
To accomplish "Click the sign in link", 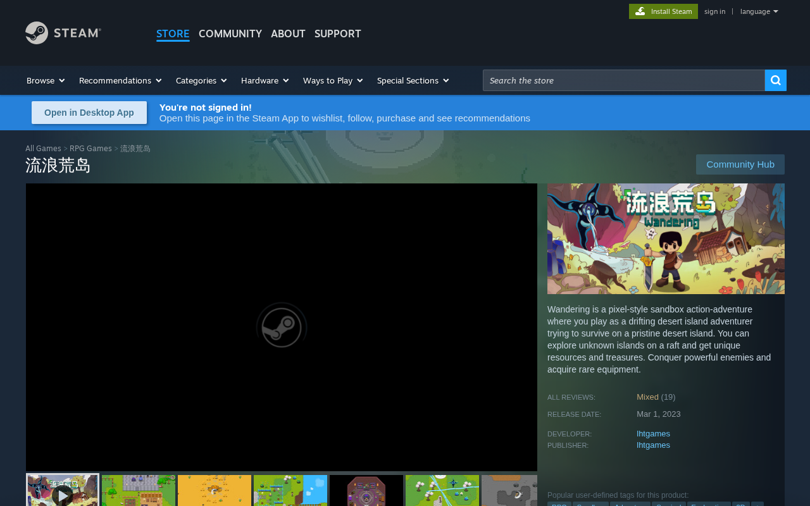I will [714, 11].
